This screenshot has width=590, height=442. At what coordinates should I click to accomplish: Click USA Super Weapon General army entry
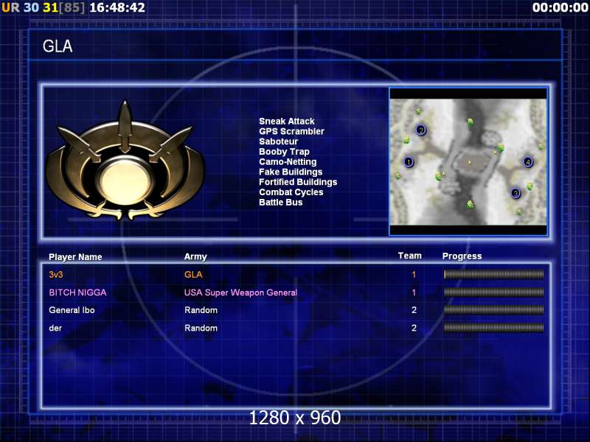[241, 292]
